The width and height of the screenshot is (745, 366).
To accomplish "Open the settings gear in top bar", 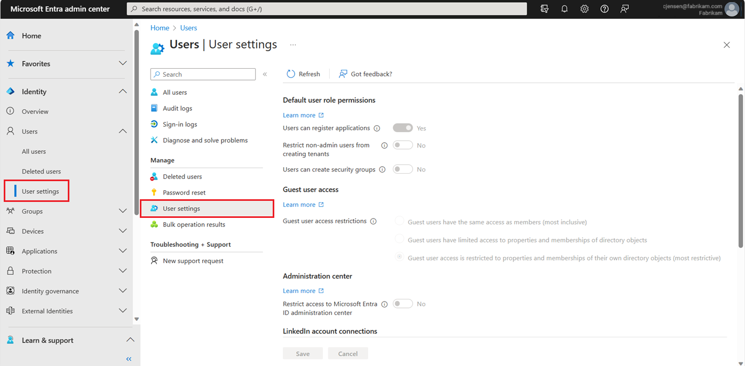I will (x=584, y=9).
